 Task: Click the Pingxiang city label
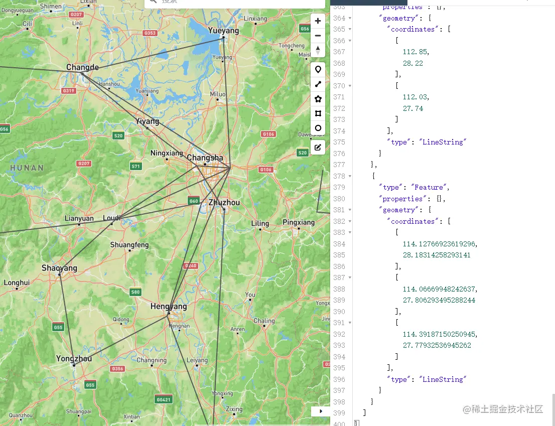coord(299,223)
